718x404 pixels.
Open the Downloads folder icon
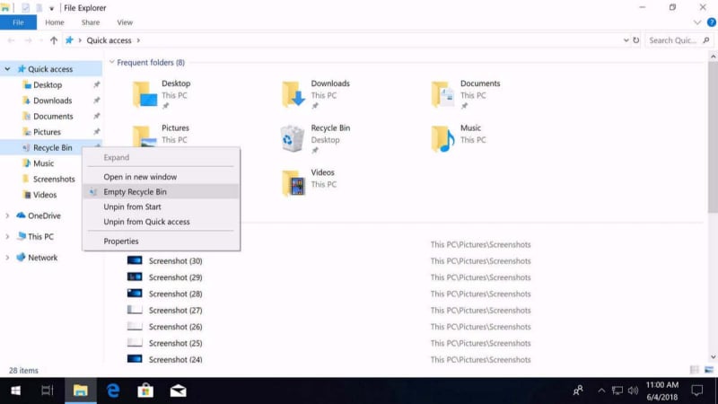click(293, 93)
